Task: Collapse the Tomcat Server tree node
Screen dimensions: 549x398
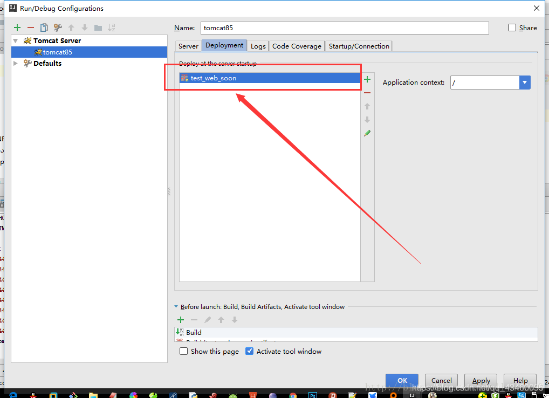Action: [15, 40]
